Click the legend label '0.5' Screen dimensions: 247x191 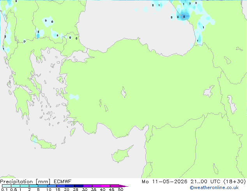[13, 189]
